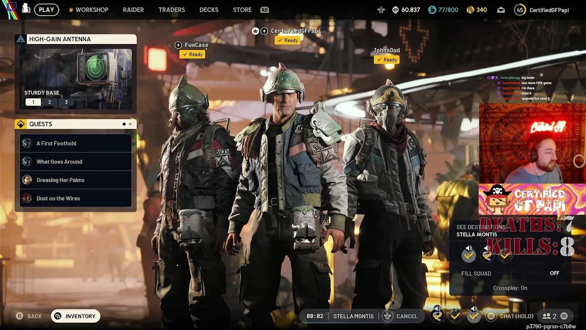586x330 pixels.
Task: Click the RB bumper icon
Action: click(264, 10)
